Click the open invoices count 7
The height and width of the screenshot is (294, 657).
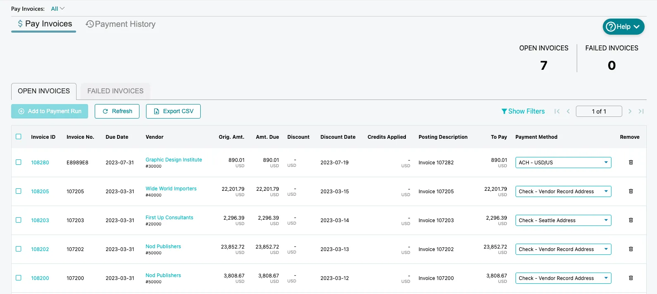(544, 65)
